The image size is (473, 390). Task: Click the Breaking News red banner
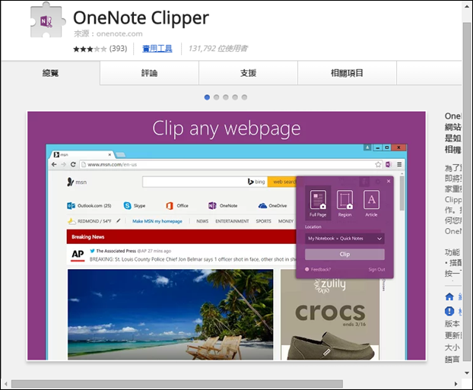tap(181, 236)
